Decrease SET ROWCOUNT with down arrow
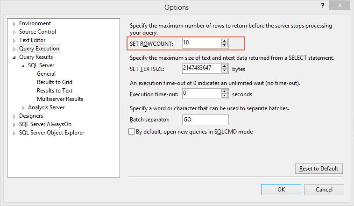354x206 pixels. (225, 45)
